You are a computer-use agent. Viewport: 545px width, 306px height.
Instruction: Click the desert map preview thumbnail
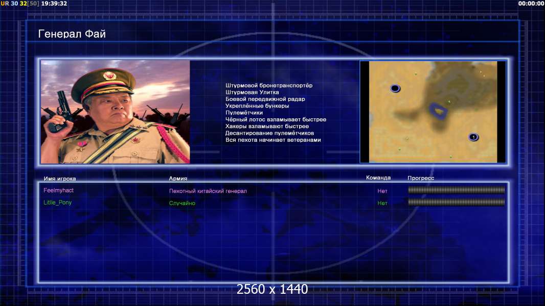click(x=433, y=112)
